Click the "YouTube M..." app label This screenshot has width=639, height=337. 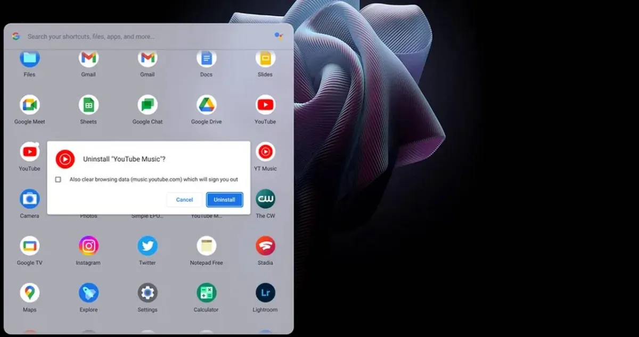pyautogui.click(x=206, y=216)
